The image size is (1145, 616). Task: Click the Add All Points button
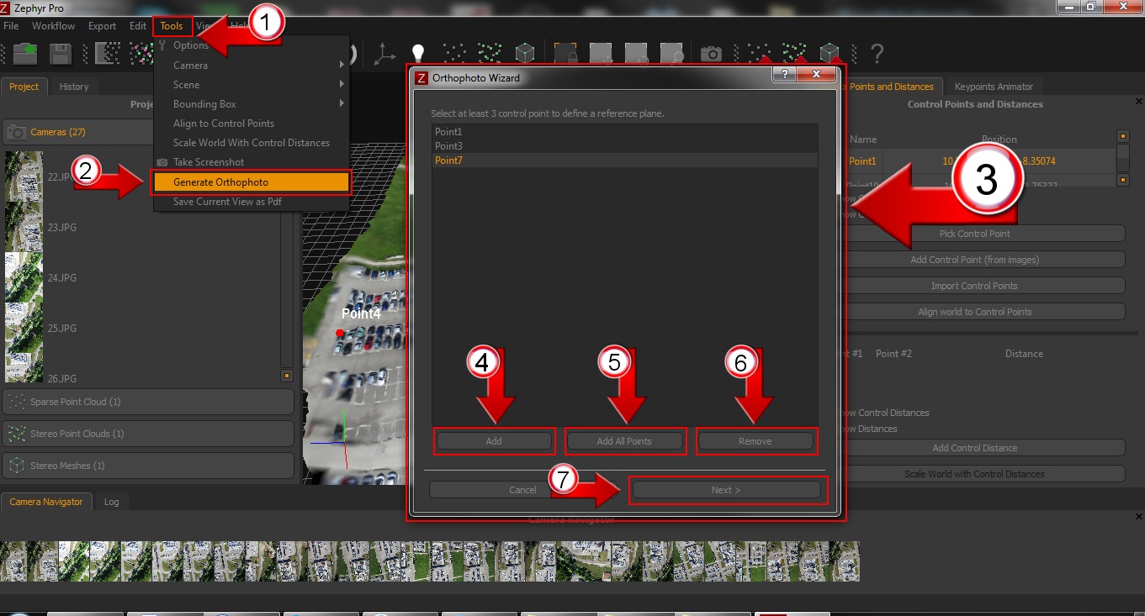point(624,441)
